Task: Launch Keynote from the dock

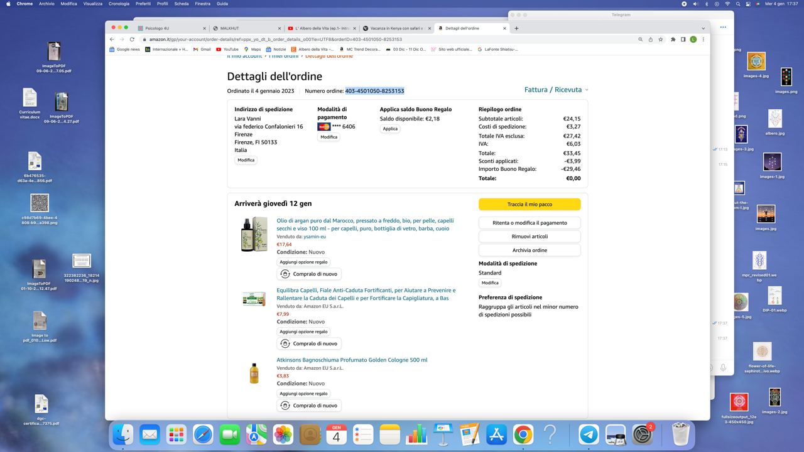Action: (443, 434)
